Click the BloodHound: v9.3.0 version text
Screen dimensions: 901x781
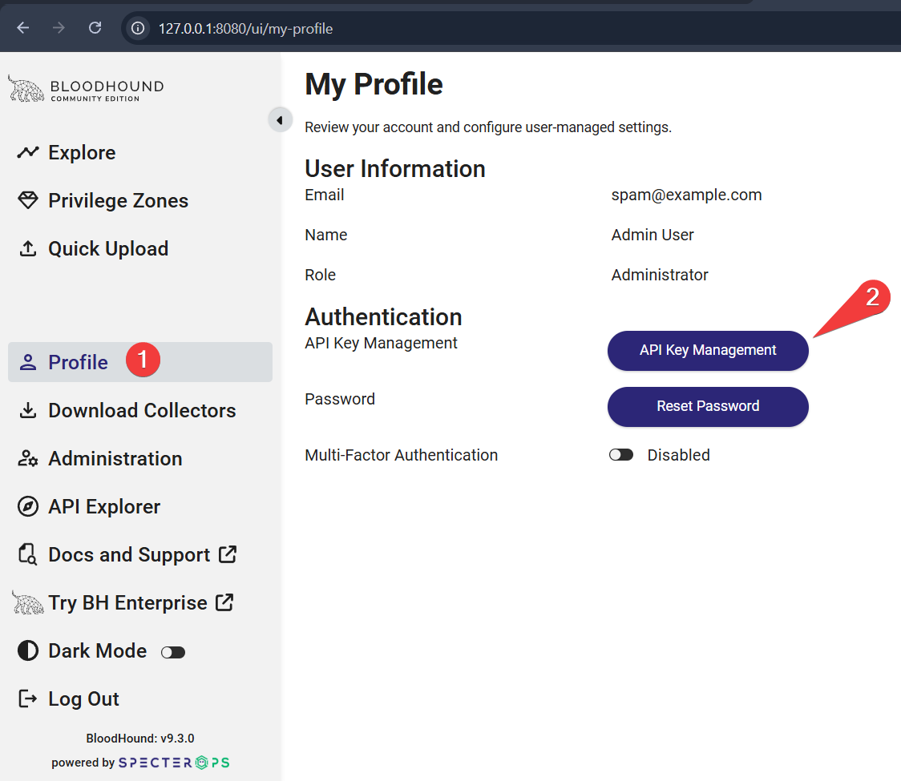pyautogui.click(x=140, y=739)
